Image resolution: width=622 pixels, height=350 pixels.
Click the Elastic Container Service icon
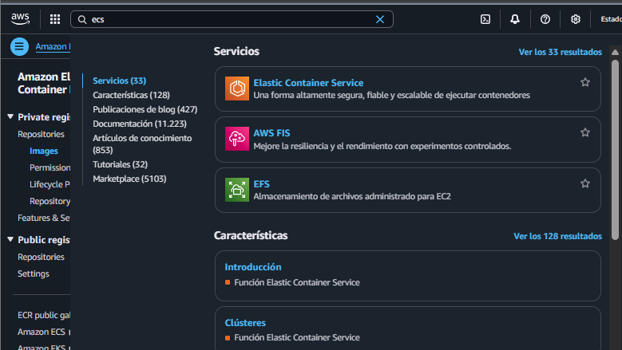tap(237, 88)
